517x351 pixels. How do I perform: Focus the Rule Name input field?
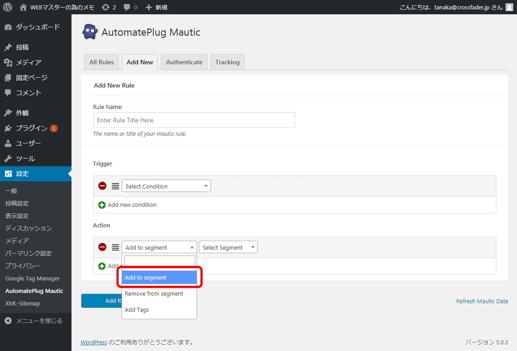[194, 120]
